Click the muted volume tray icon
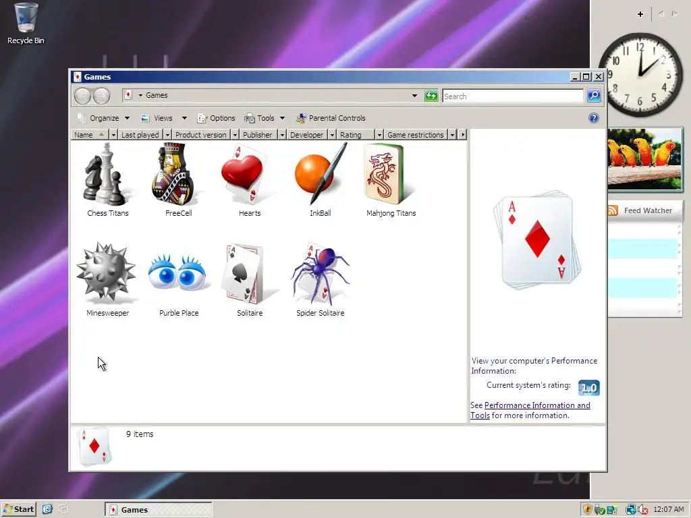The height and width of the screenshot is (518, 691). tap(642, 510)
